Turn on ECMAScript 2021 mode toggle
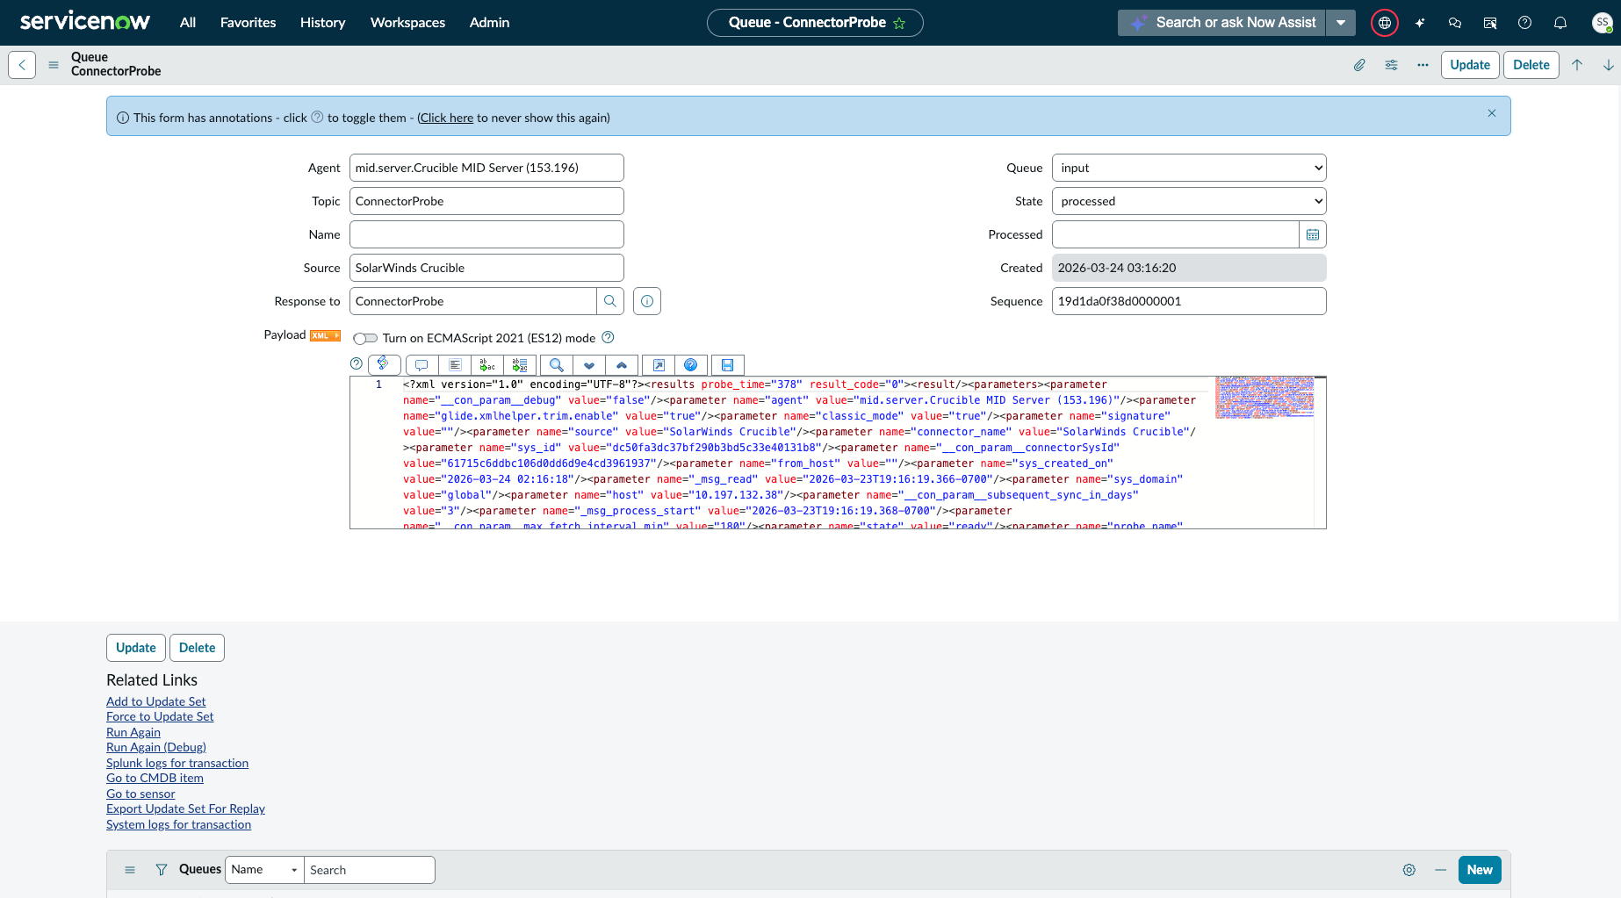The image size is (1621, 898). (x=365, y=338)
